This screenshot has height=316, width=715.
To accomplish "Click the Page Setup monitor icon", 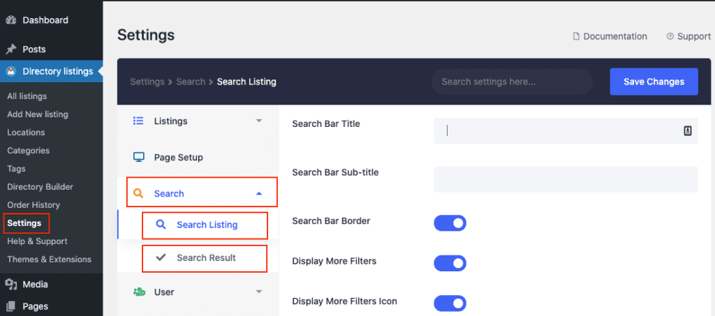I will pos(139,158).
